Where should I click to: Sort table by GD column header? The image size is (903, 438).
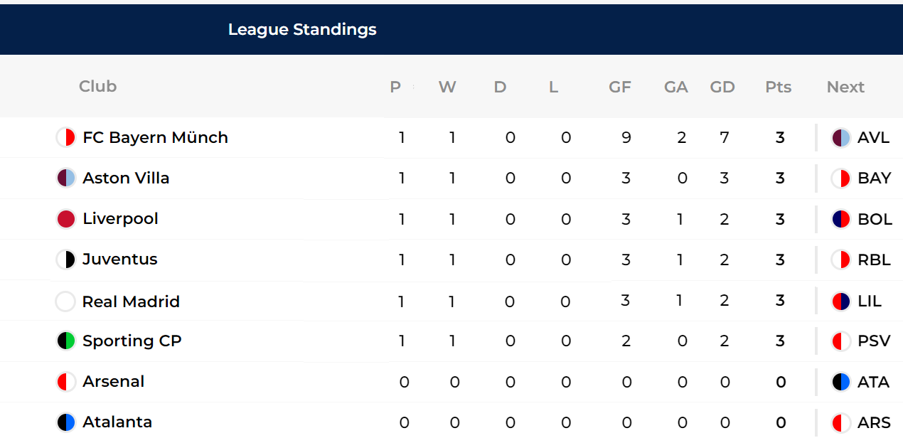(722, 87)
